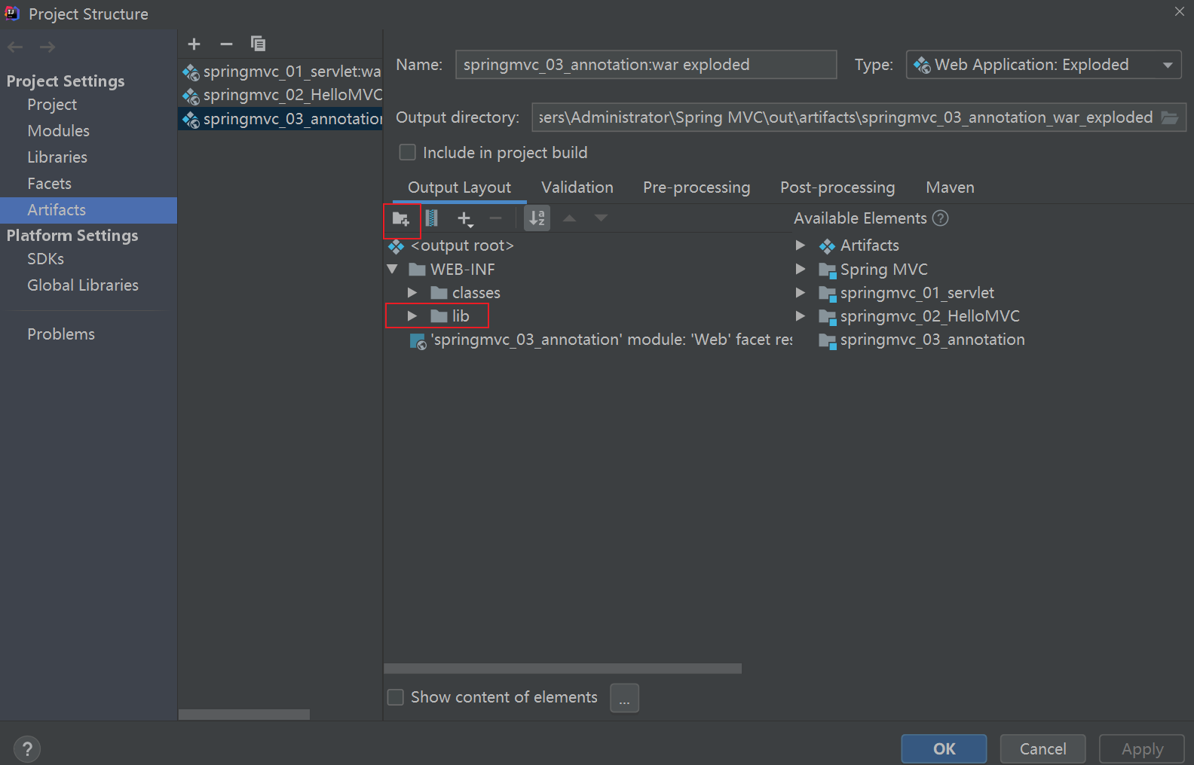
Task: Click artifact list horizontal scrollbar
Action: click(x=244, y=715)
